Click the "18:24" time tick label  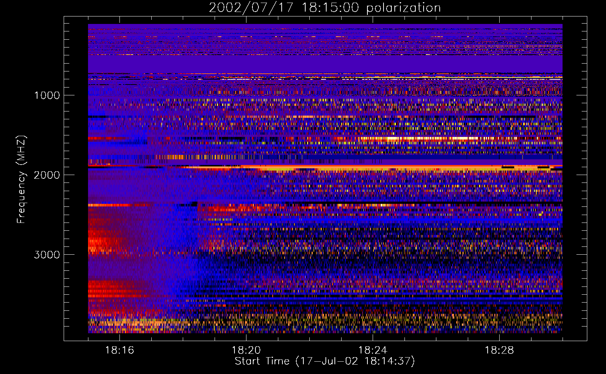[x=373, y=350]
